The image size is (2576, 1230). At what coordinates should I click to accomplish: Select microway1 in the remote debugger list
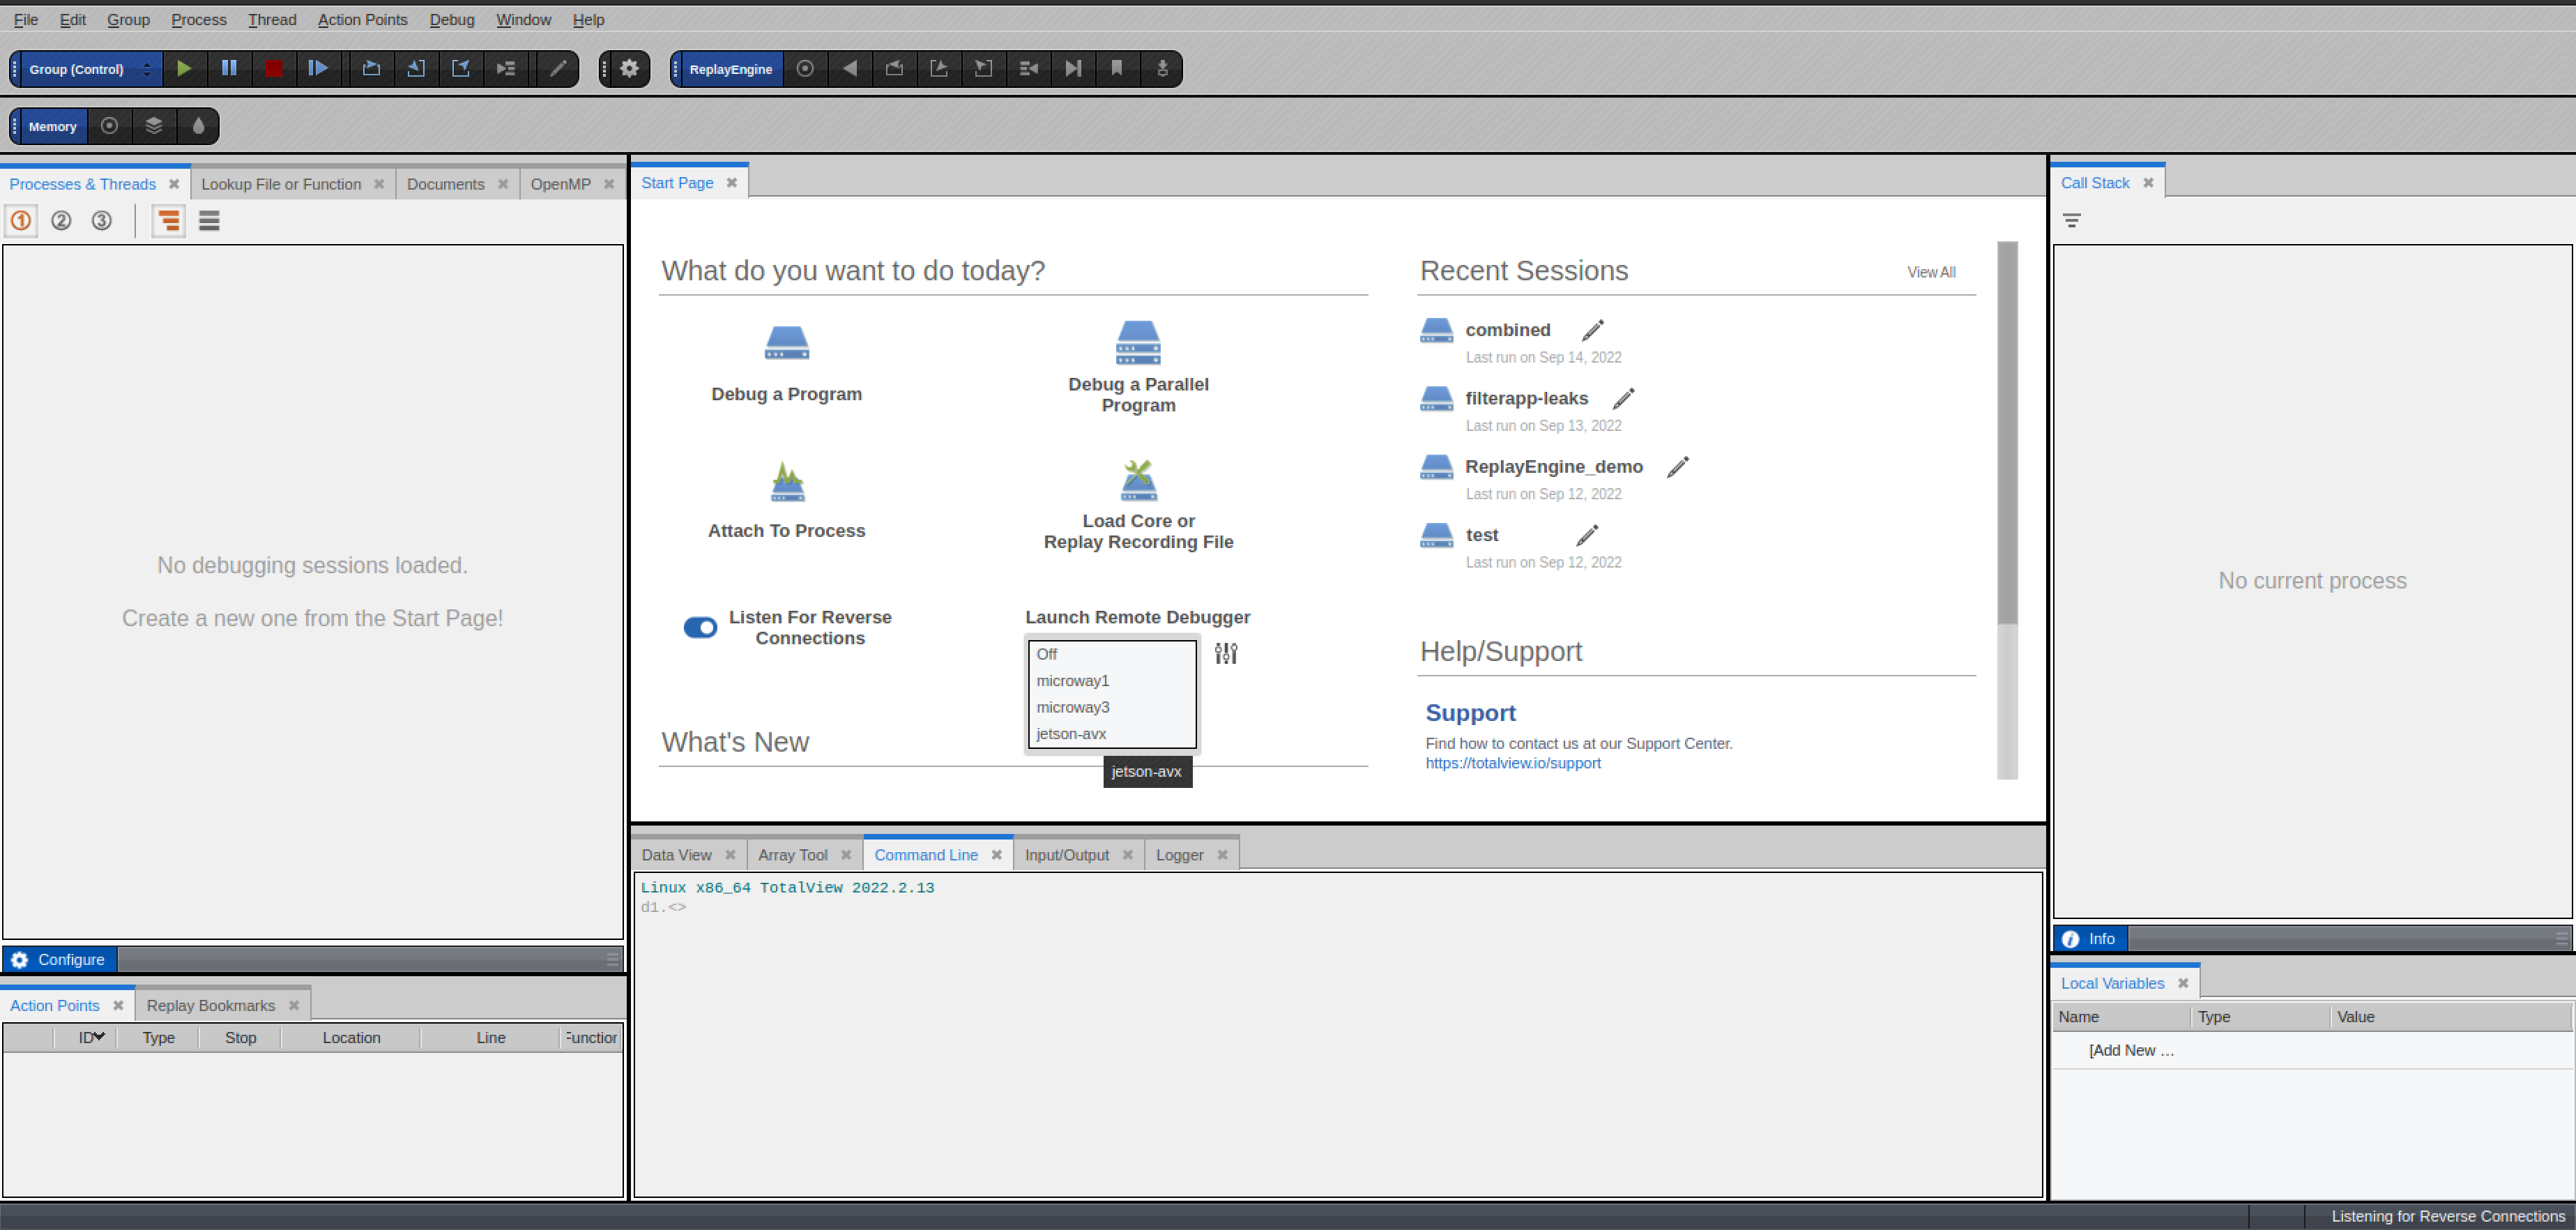1112,681
